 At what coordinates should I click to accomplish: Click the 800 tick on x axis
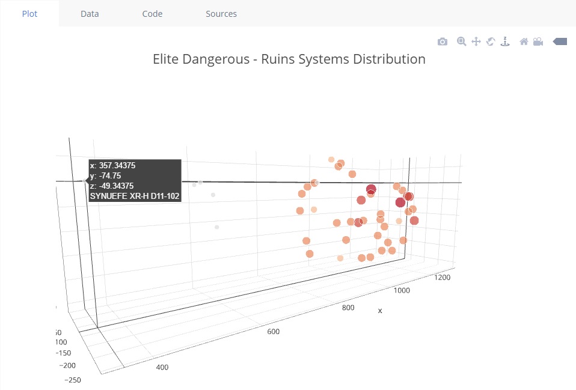click(348, 308)
